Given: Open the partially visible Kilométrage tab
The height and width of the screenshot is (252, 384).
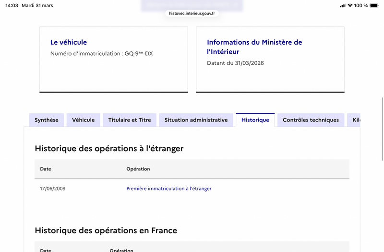Looking at the screenshot, I should pos(354,120).
